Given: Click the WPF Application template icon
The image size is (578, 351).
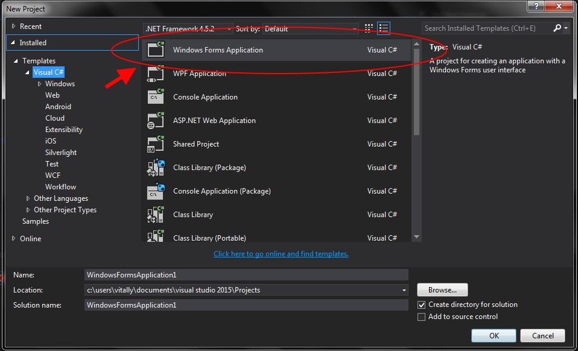Looking at the screenshot, I should click(156, 74).
